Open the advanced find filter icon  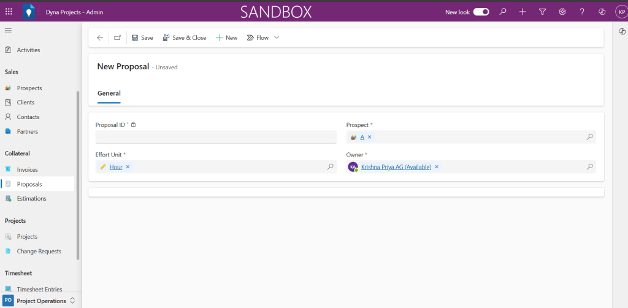pos(542,12)
